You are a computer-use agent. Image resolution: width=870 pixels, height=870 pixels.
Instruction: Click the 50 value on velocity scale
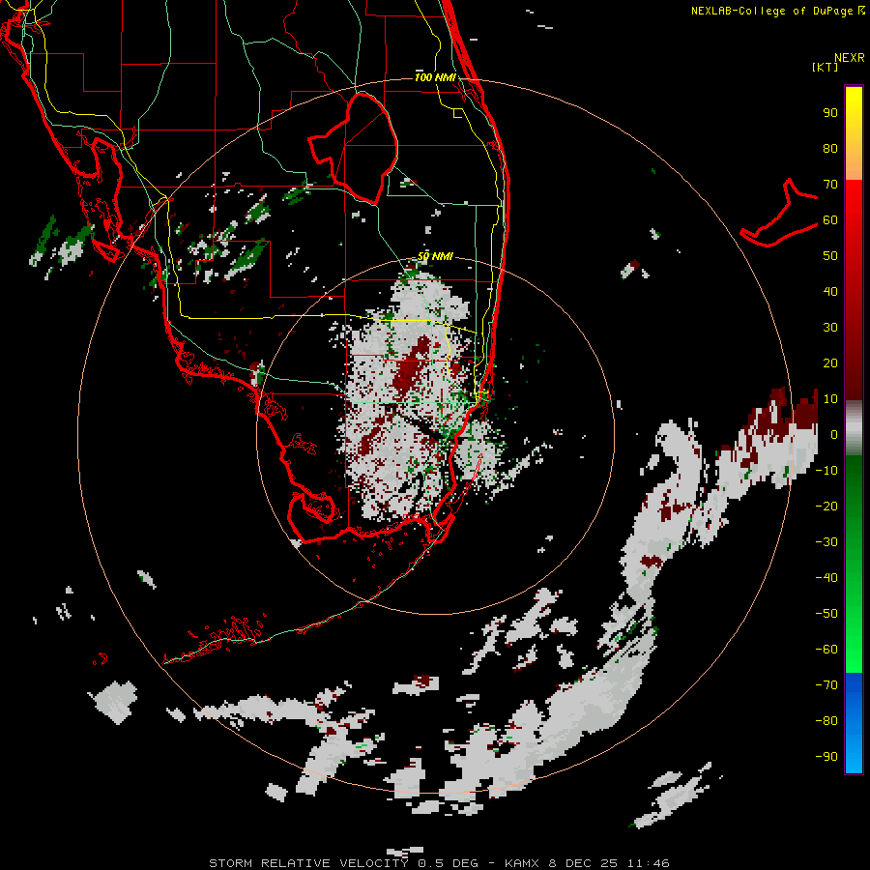click(x=830, y=256)
